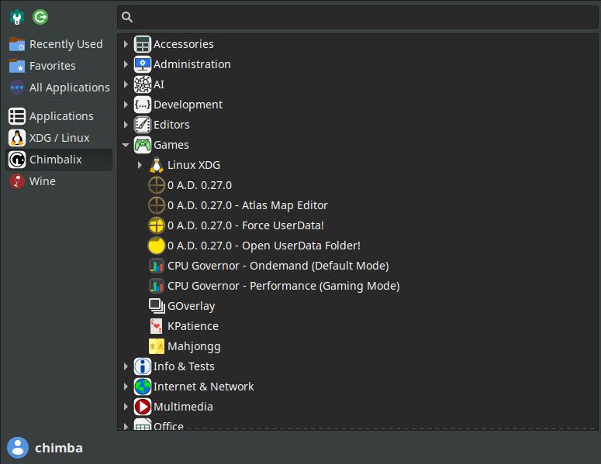The height and width of the screenshot is (464, 601).
Task: Click the Linux XDG penguin icon under Games
Action: [x=157, y=165]
